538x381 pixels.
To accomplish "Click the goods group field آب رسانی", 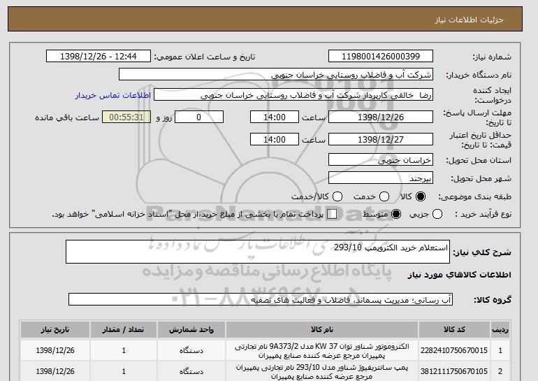I will coord(261,299).
